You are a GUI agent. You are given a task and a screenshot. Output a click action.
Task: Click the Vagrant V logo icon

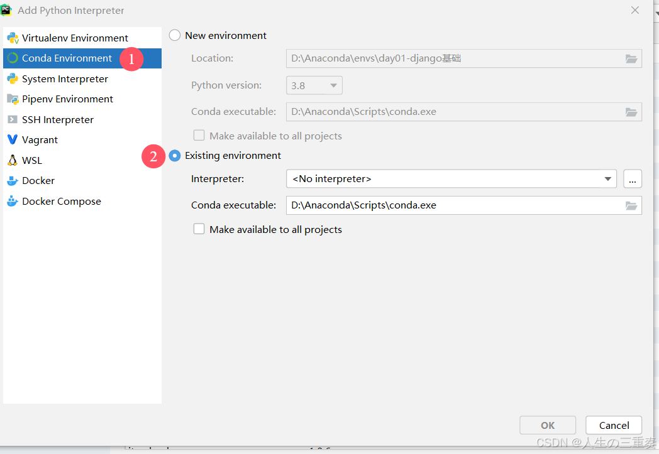click(x=13, y=139)
